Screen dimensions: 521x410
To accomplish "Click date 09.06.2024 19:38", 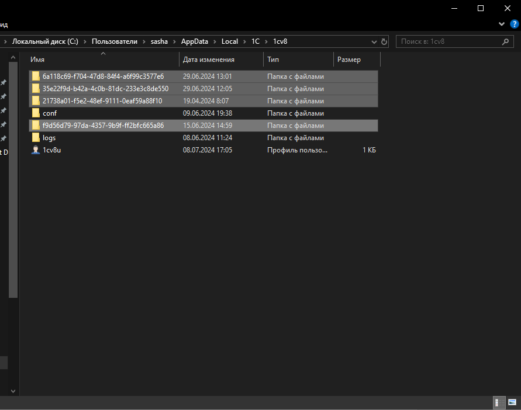I will pos(208,113).
